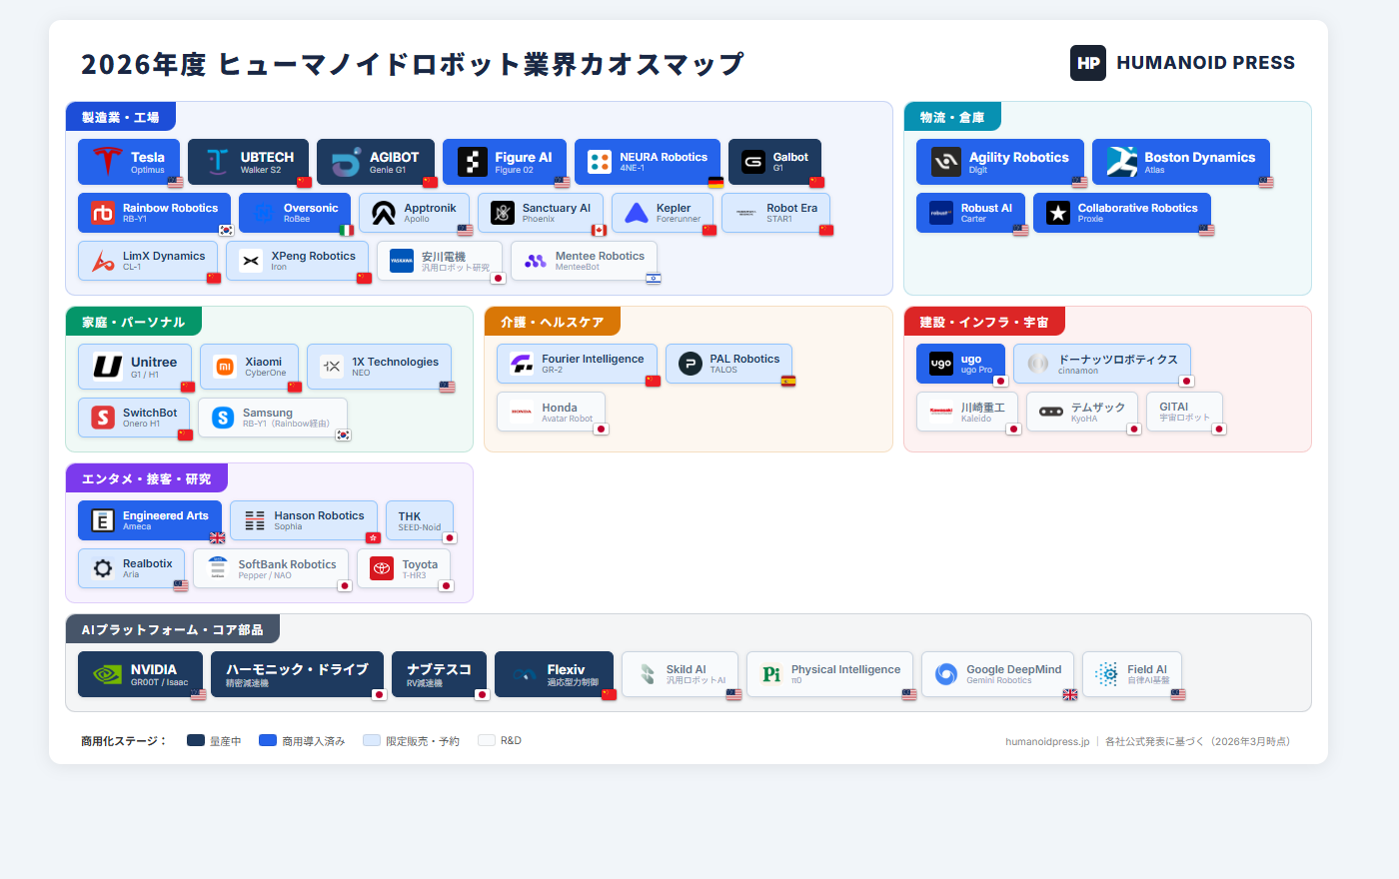Click the XPeng Robotics logo icon
The height and width of the screenshot is (879, 1399).
[251, 261]
